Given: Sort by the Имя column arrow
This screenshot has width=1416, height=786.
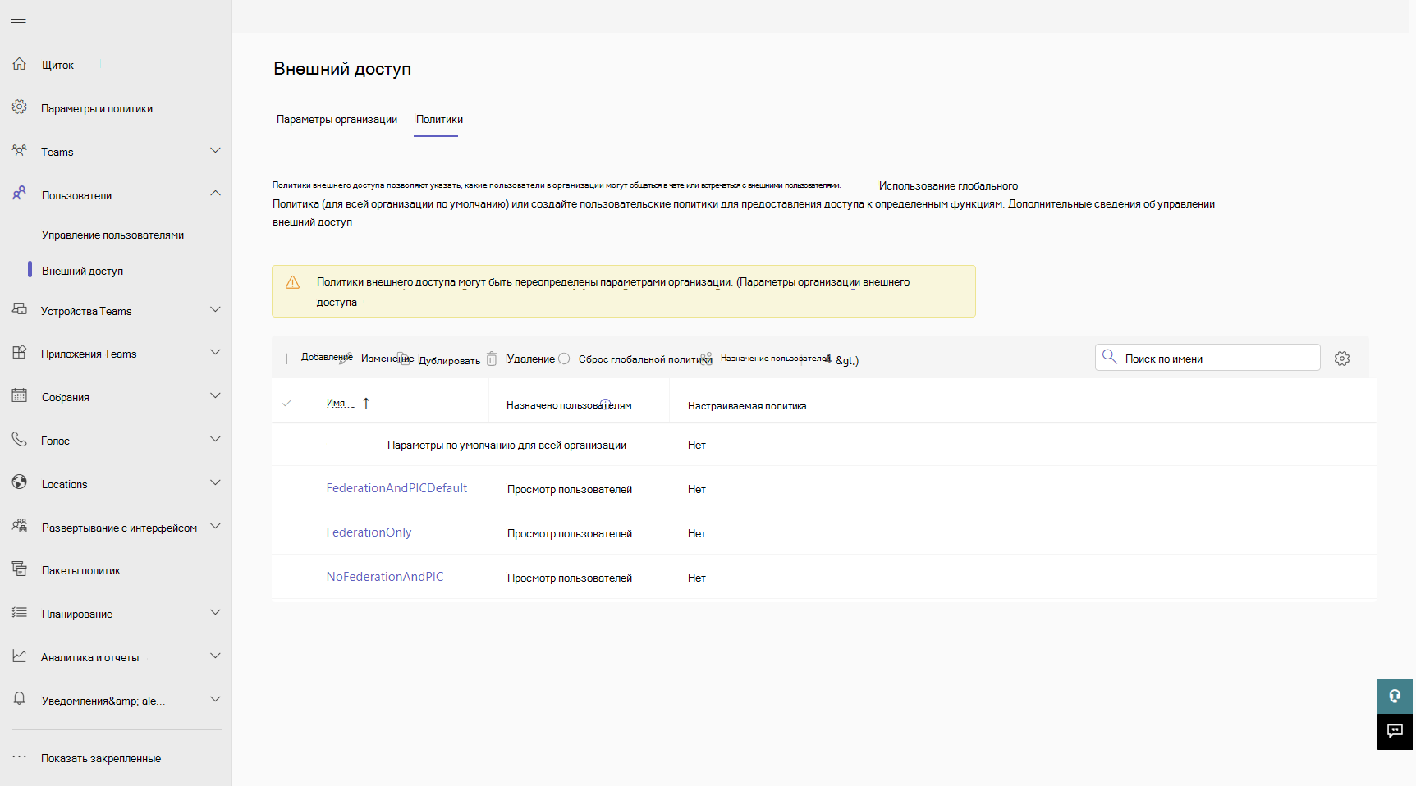Looking at the screenshot, I should coord(366,403).
